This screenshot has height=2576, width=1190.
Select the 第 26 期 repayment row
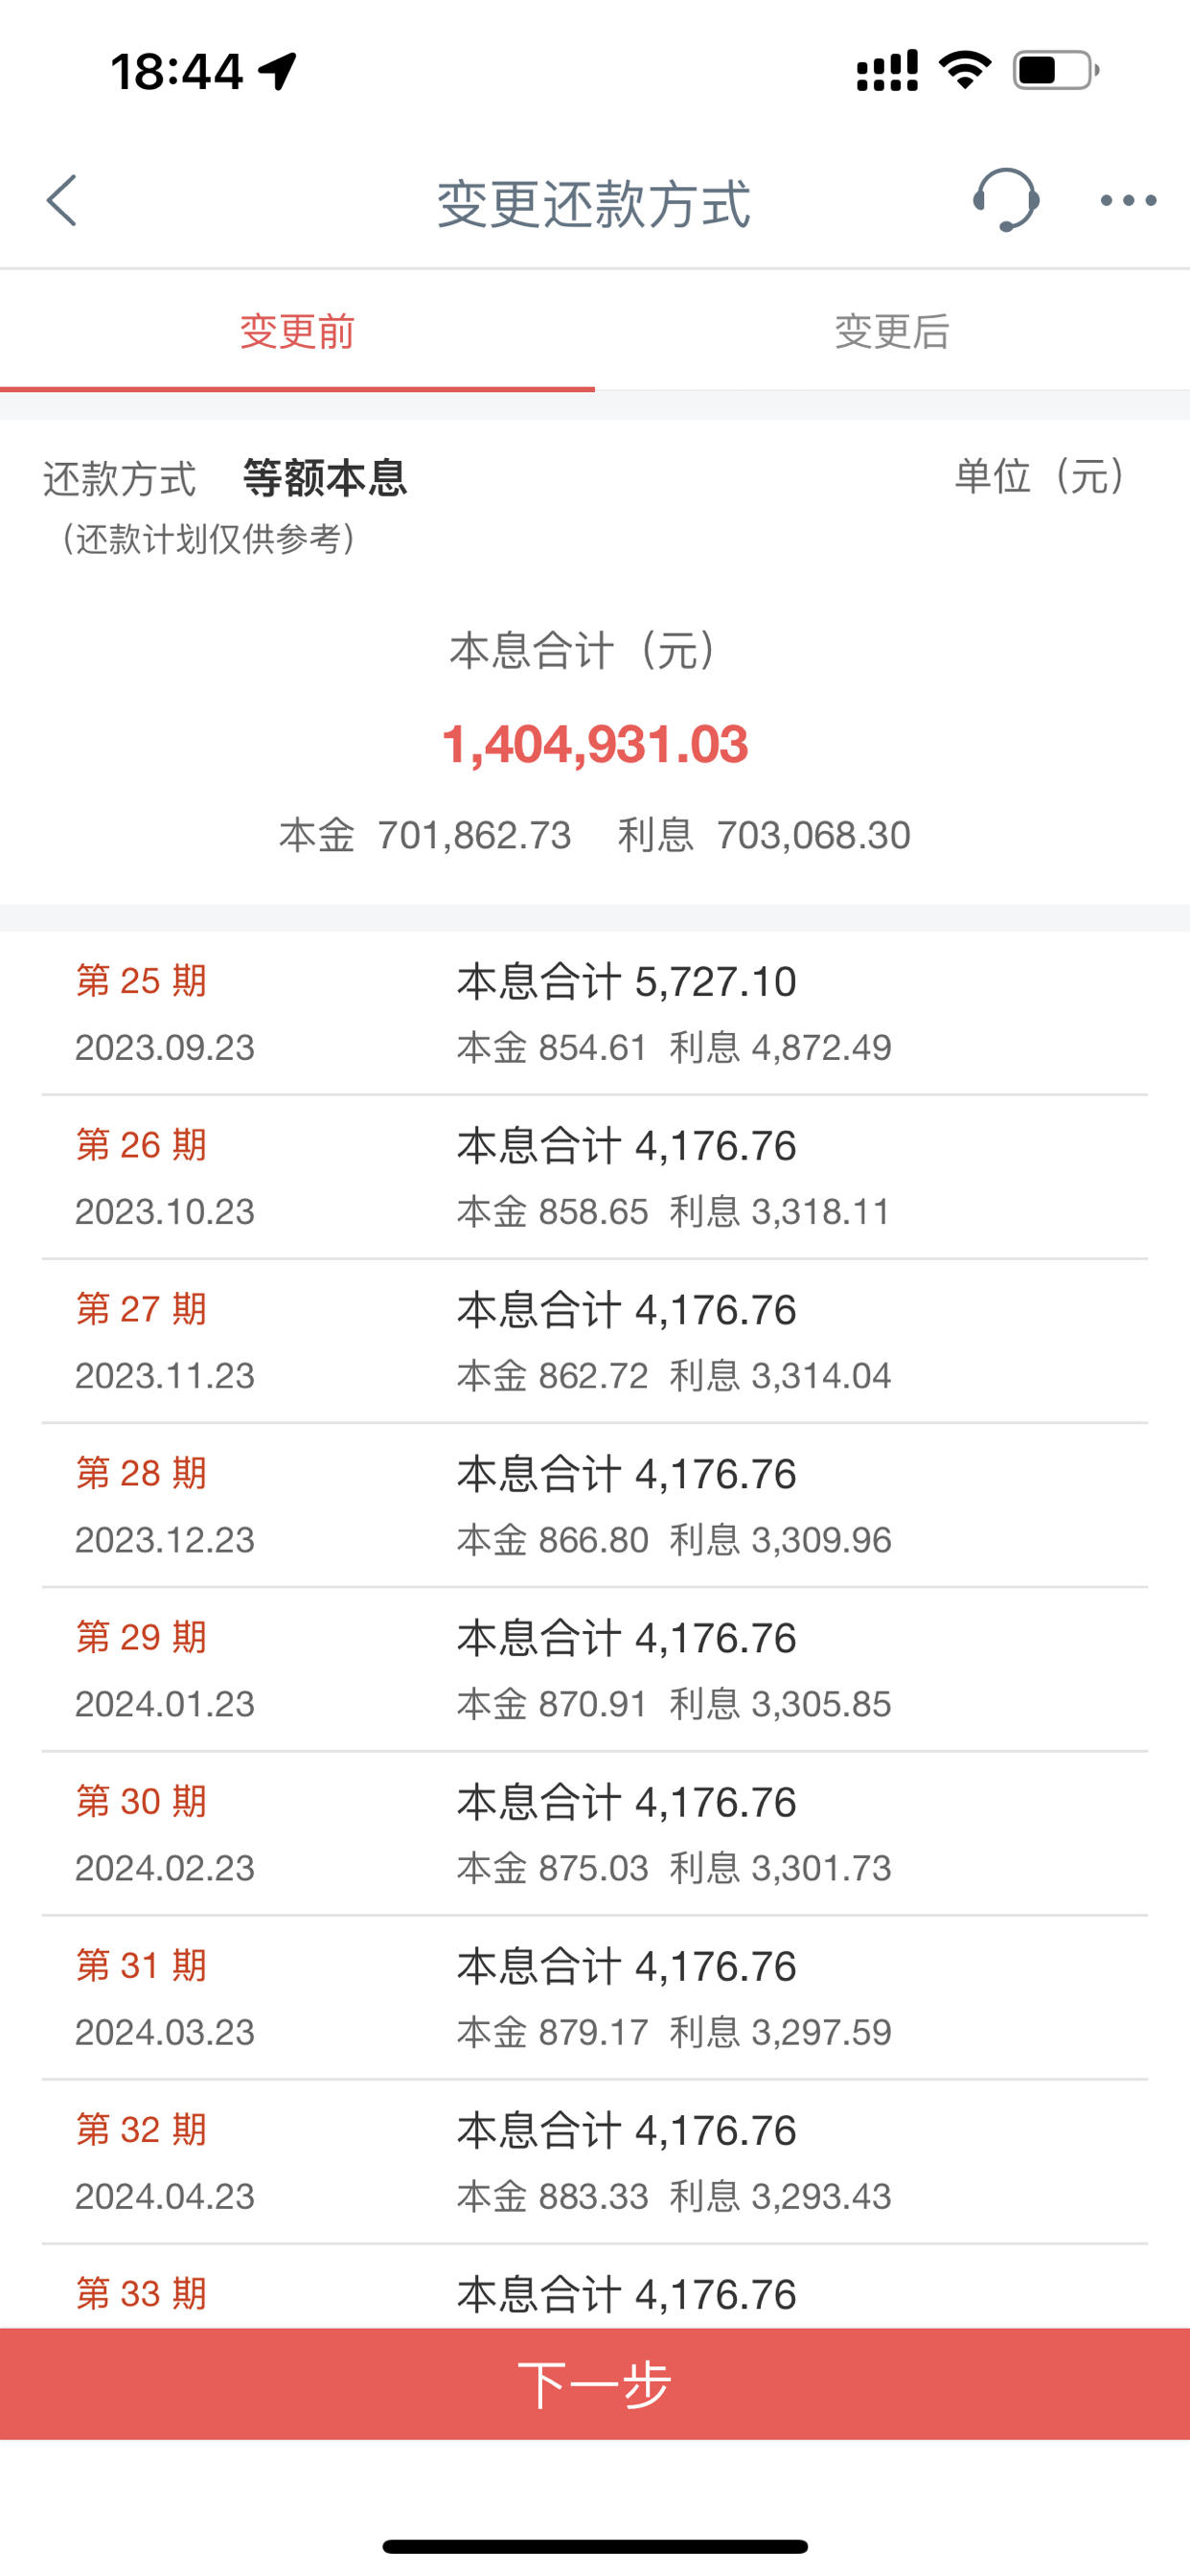595,1177
